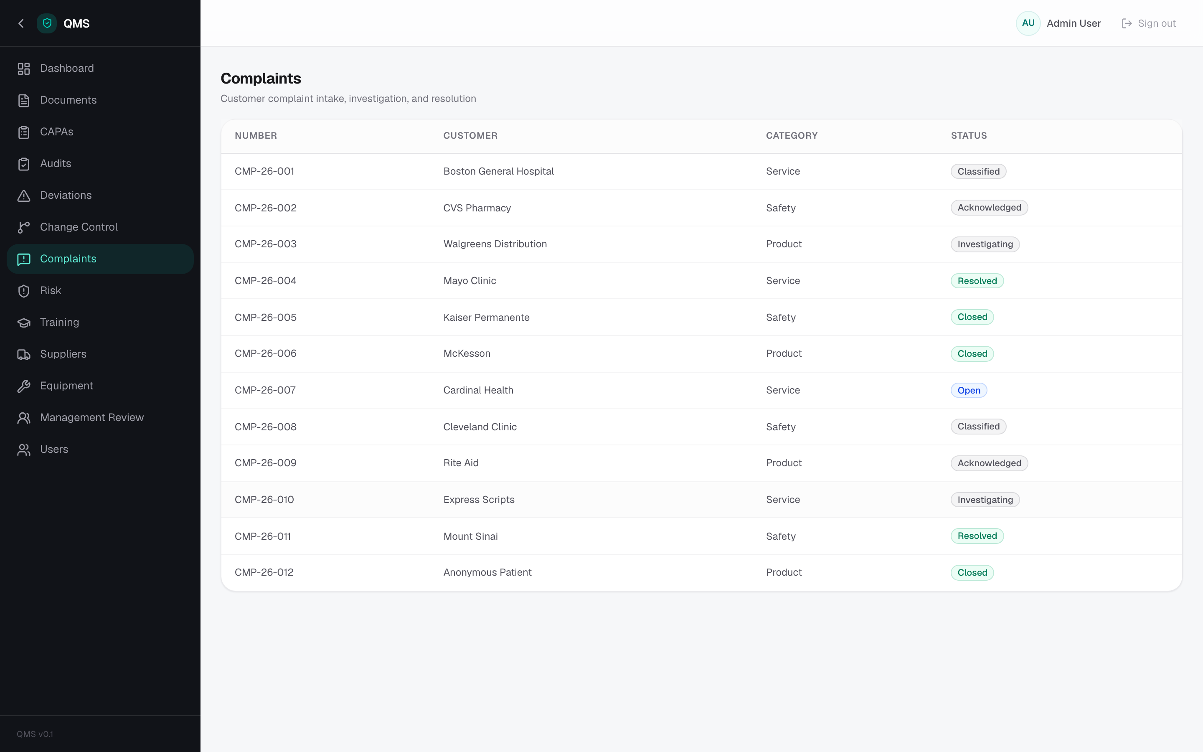Click the Documents file icon
1203x752 pixels.
(x=24, y=100)
